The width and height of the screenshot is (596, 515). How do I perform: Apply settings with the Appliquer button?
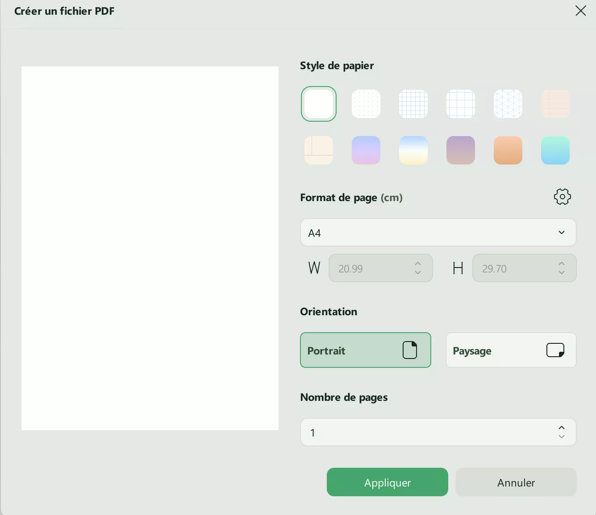click(387, 482)
